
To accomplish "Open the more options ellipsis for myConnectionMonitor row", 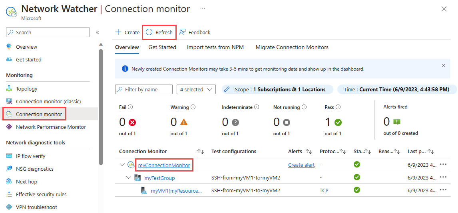I will (443, 164).
